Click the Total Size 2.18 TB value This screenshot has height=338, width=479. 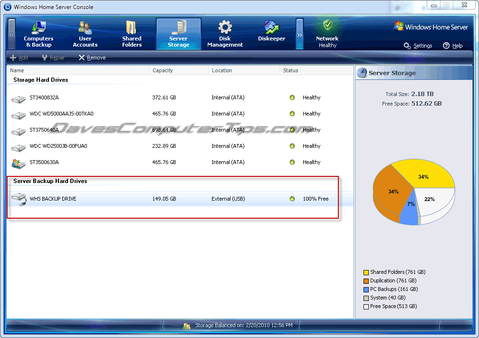click(422, 94)
